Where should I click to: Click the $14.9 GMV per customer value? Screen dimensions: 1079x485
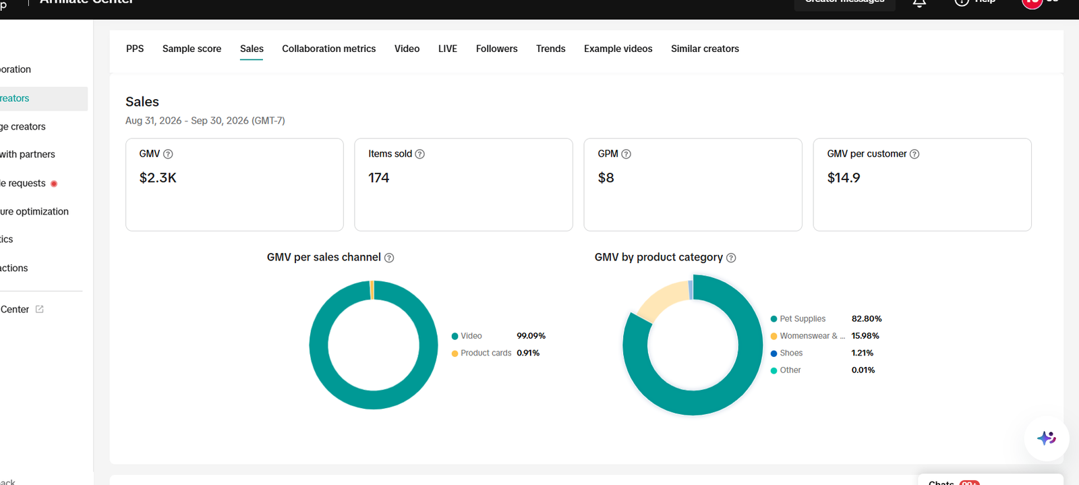pyautogui.click(x=844, y=178)
